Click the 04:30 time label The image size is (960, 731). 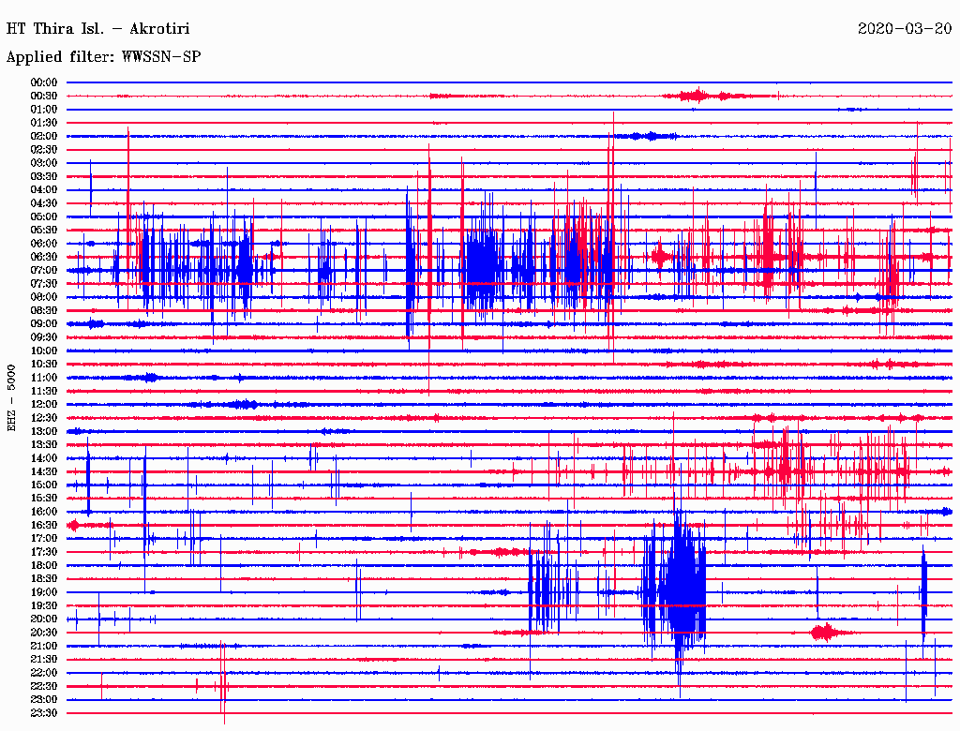coord(44,203)
